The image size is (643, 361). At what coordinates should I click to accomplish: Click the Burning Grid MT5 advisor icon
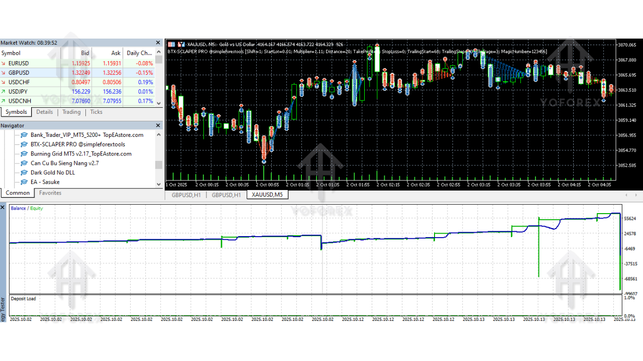click(x=24, y=154)
